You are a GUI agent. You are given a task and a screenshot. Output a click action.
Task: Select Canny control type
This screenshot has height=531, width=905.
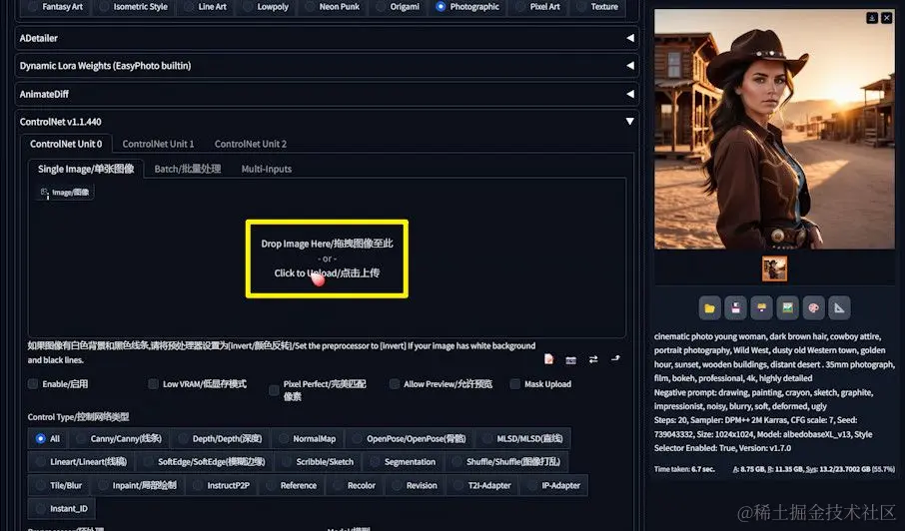click(x=120, y=439)
